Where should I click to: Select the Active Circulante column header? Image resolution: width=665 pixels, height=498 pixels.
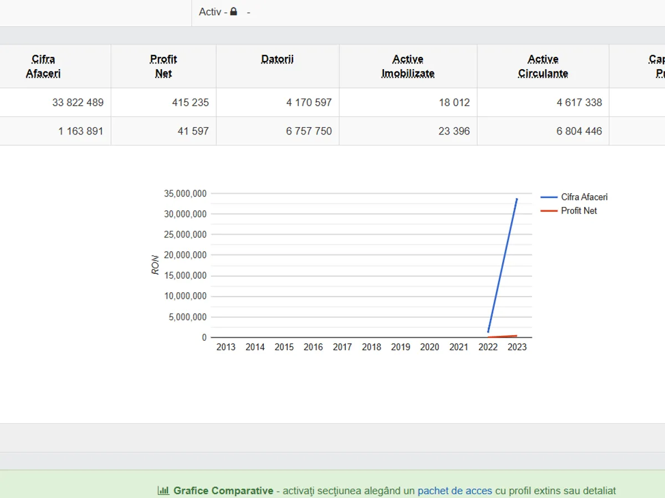click(x=543, y=66)
